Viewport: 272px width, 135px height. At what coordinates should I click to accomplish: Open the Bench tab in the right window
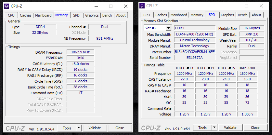coord(242,15)
